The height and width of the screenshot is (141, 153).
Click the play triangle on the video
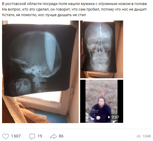coord(109,117)
